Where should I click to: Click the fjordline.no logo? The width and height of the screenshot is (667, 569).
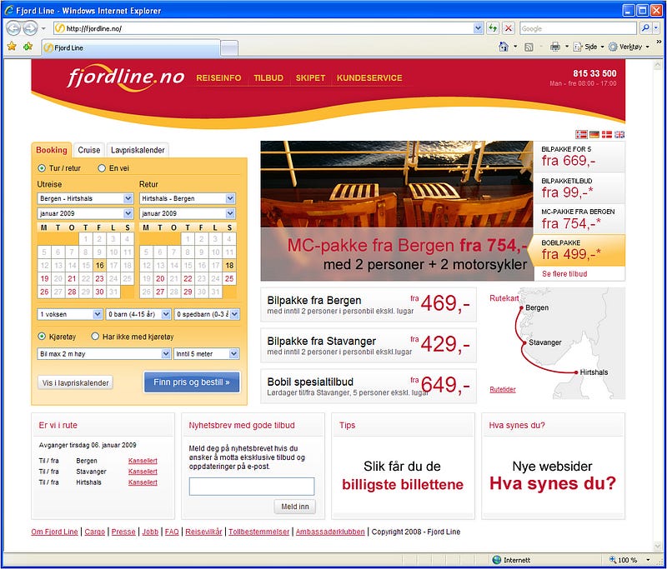(126, 77)
